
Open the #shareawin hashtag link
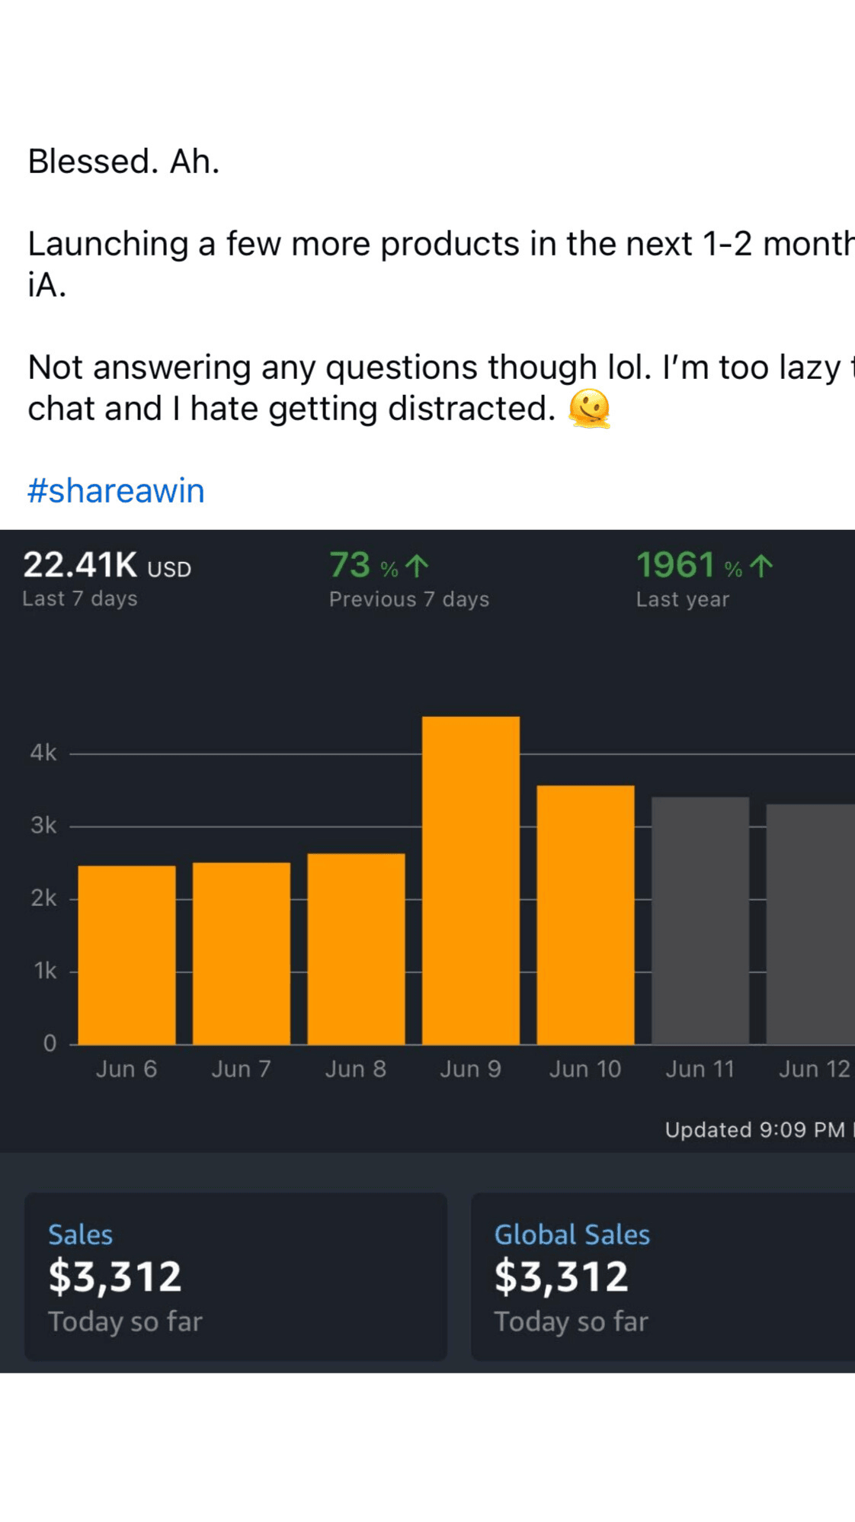(116, 490)
